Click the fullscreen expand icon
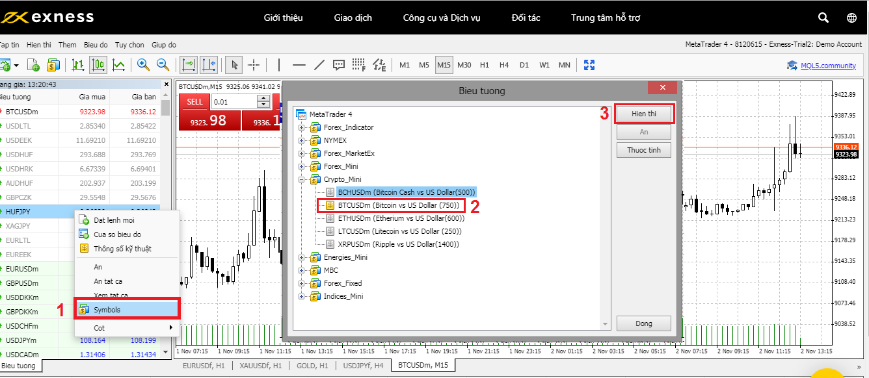Image resolution: width=869 pixels, height=378 pixels. pyautogui.click(x=589, y=65)
